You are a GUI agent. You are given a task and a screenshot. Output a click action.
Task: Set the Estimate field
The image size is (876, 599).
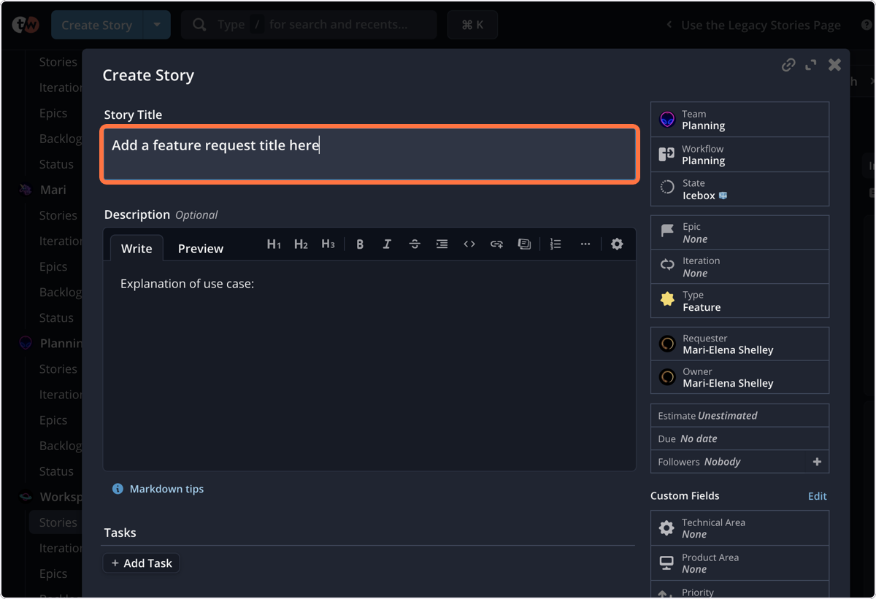[x=739, y=416]
